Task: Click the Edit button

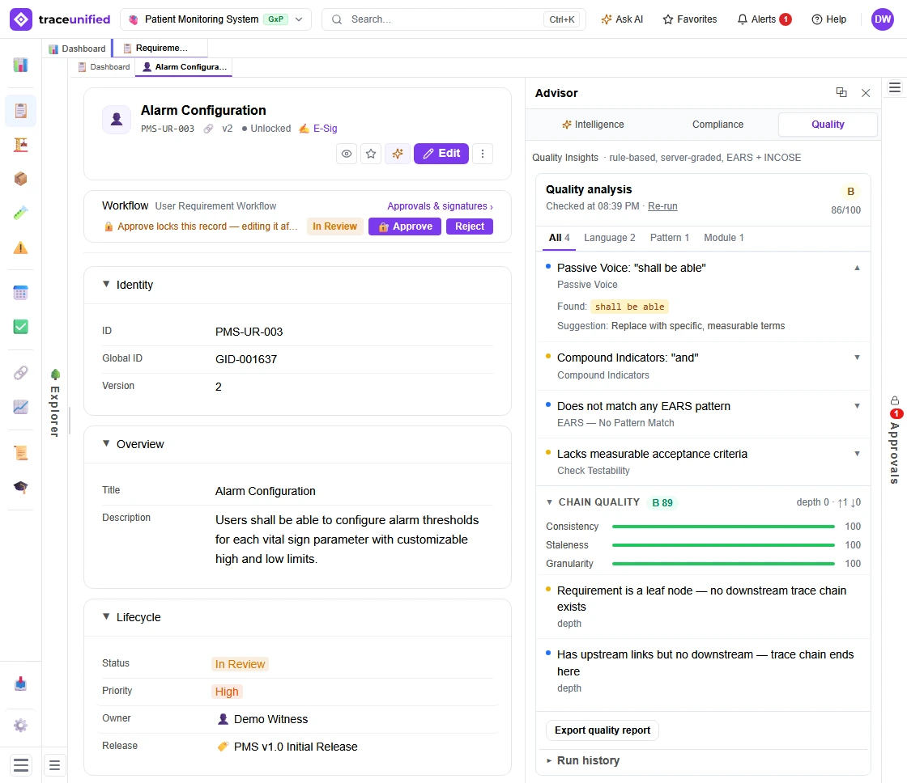Action: coord(441,154)
